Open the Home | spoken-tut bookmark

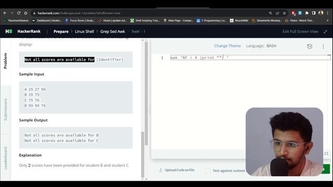112,21
